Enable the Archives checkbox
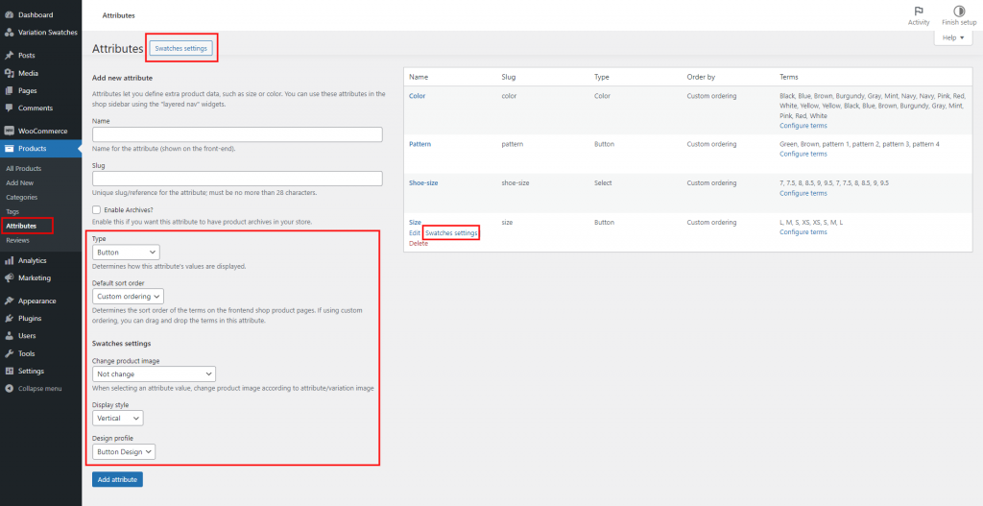The image size is (983, 506). [97, 210]
